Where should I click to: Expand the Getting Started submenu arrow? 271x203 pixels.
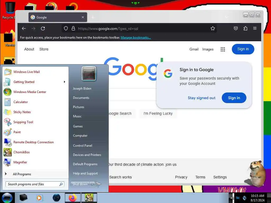point(65,82)
